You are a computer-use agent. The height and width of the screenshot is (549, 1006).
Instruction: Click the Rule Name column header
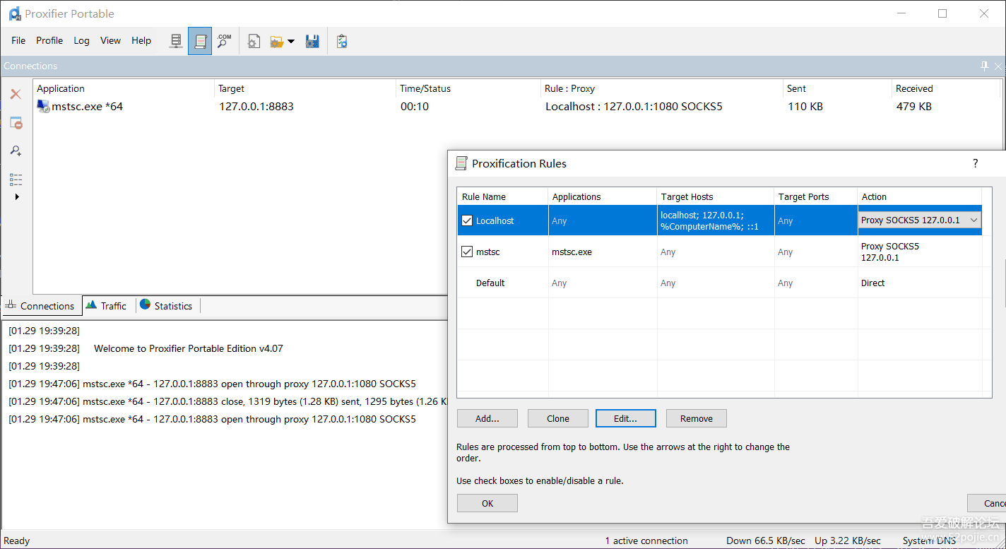pyautogui.click(x=502, y=196)
